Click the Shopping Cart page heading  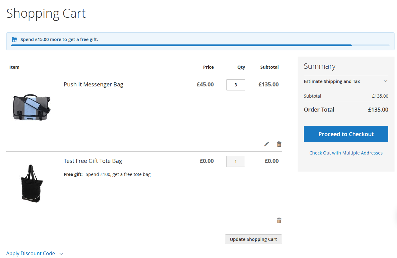click(x=46, y=13)
